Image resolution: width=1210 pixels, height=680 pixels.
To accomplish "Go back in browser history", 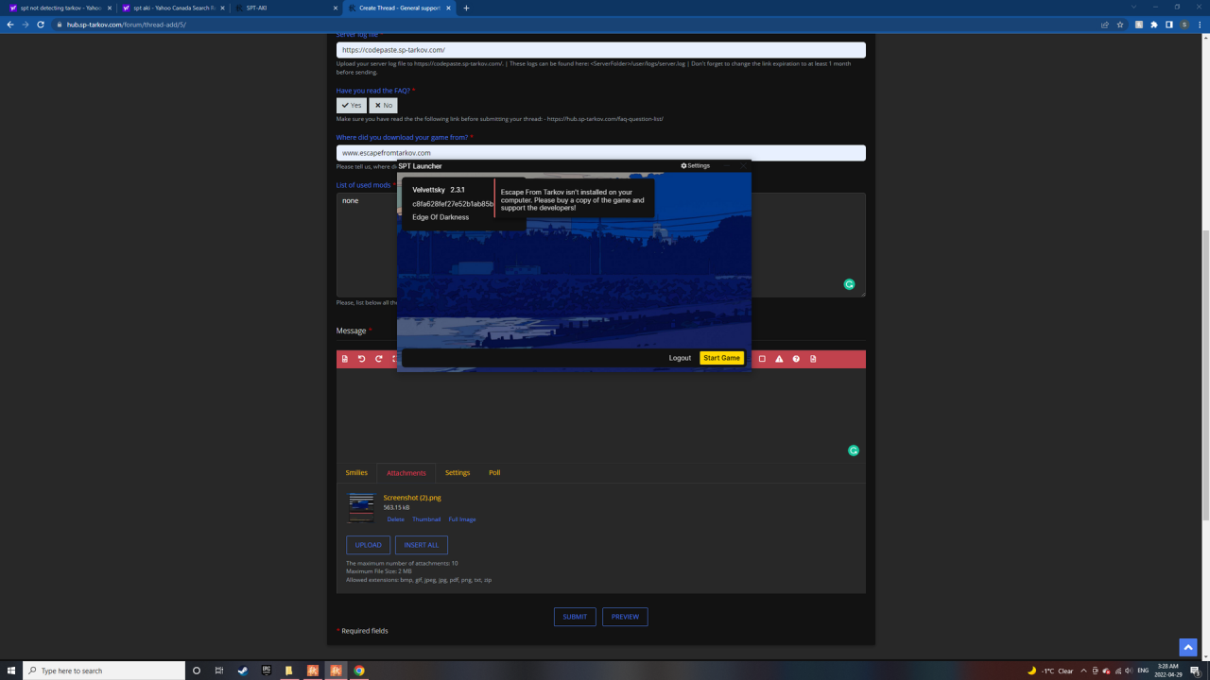I will click(10, 25).
